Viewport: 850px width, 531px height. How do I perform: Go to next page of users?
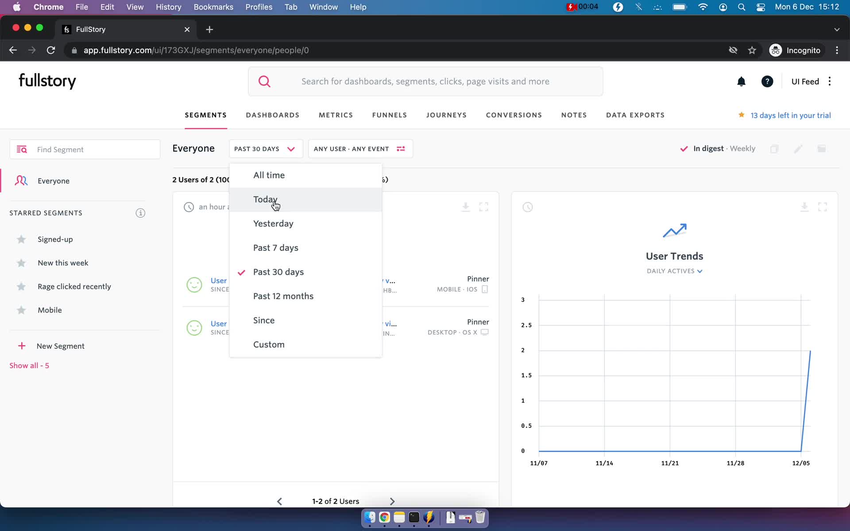(392, 501)
